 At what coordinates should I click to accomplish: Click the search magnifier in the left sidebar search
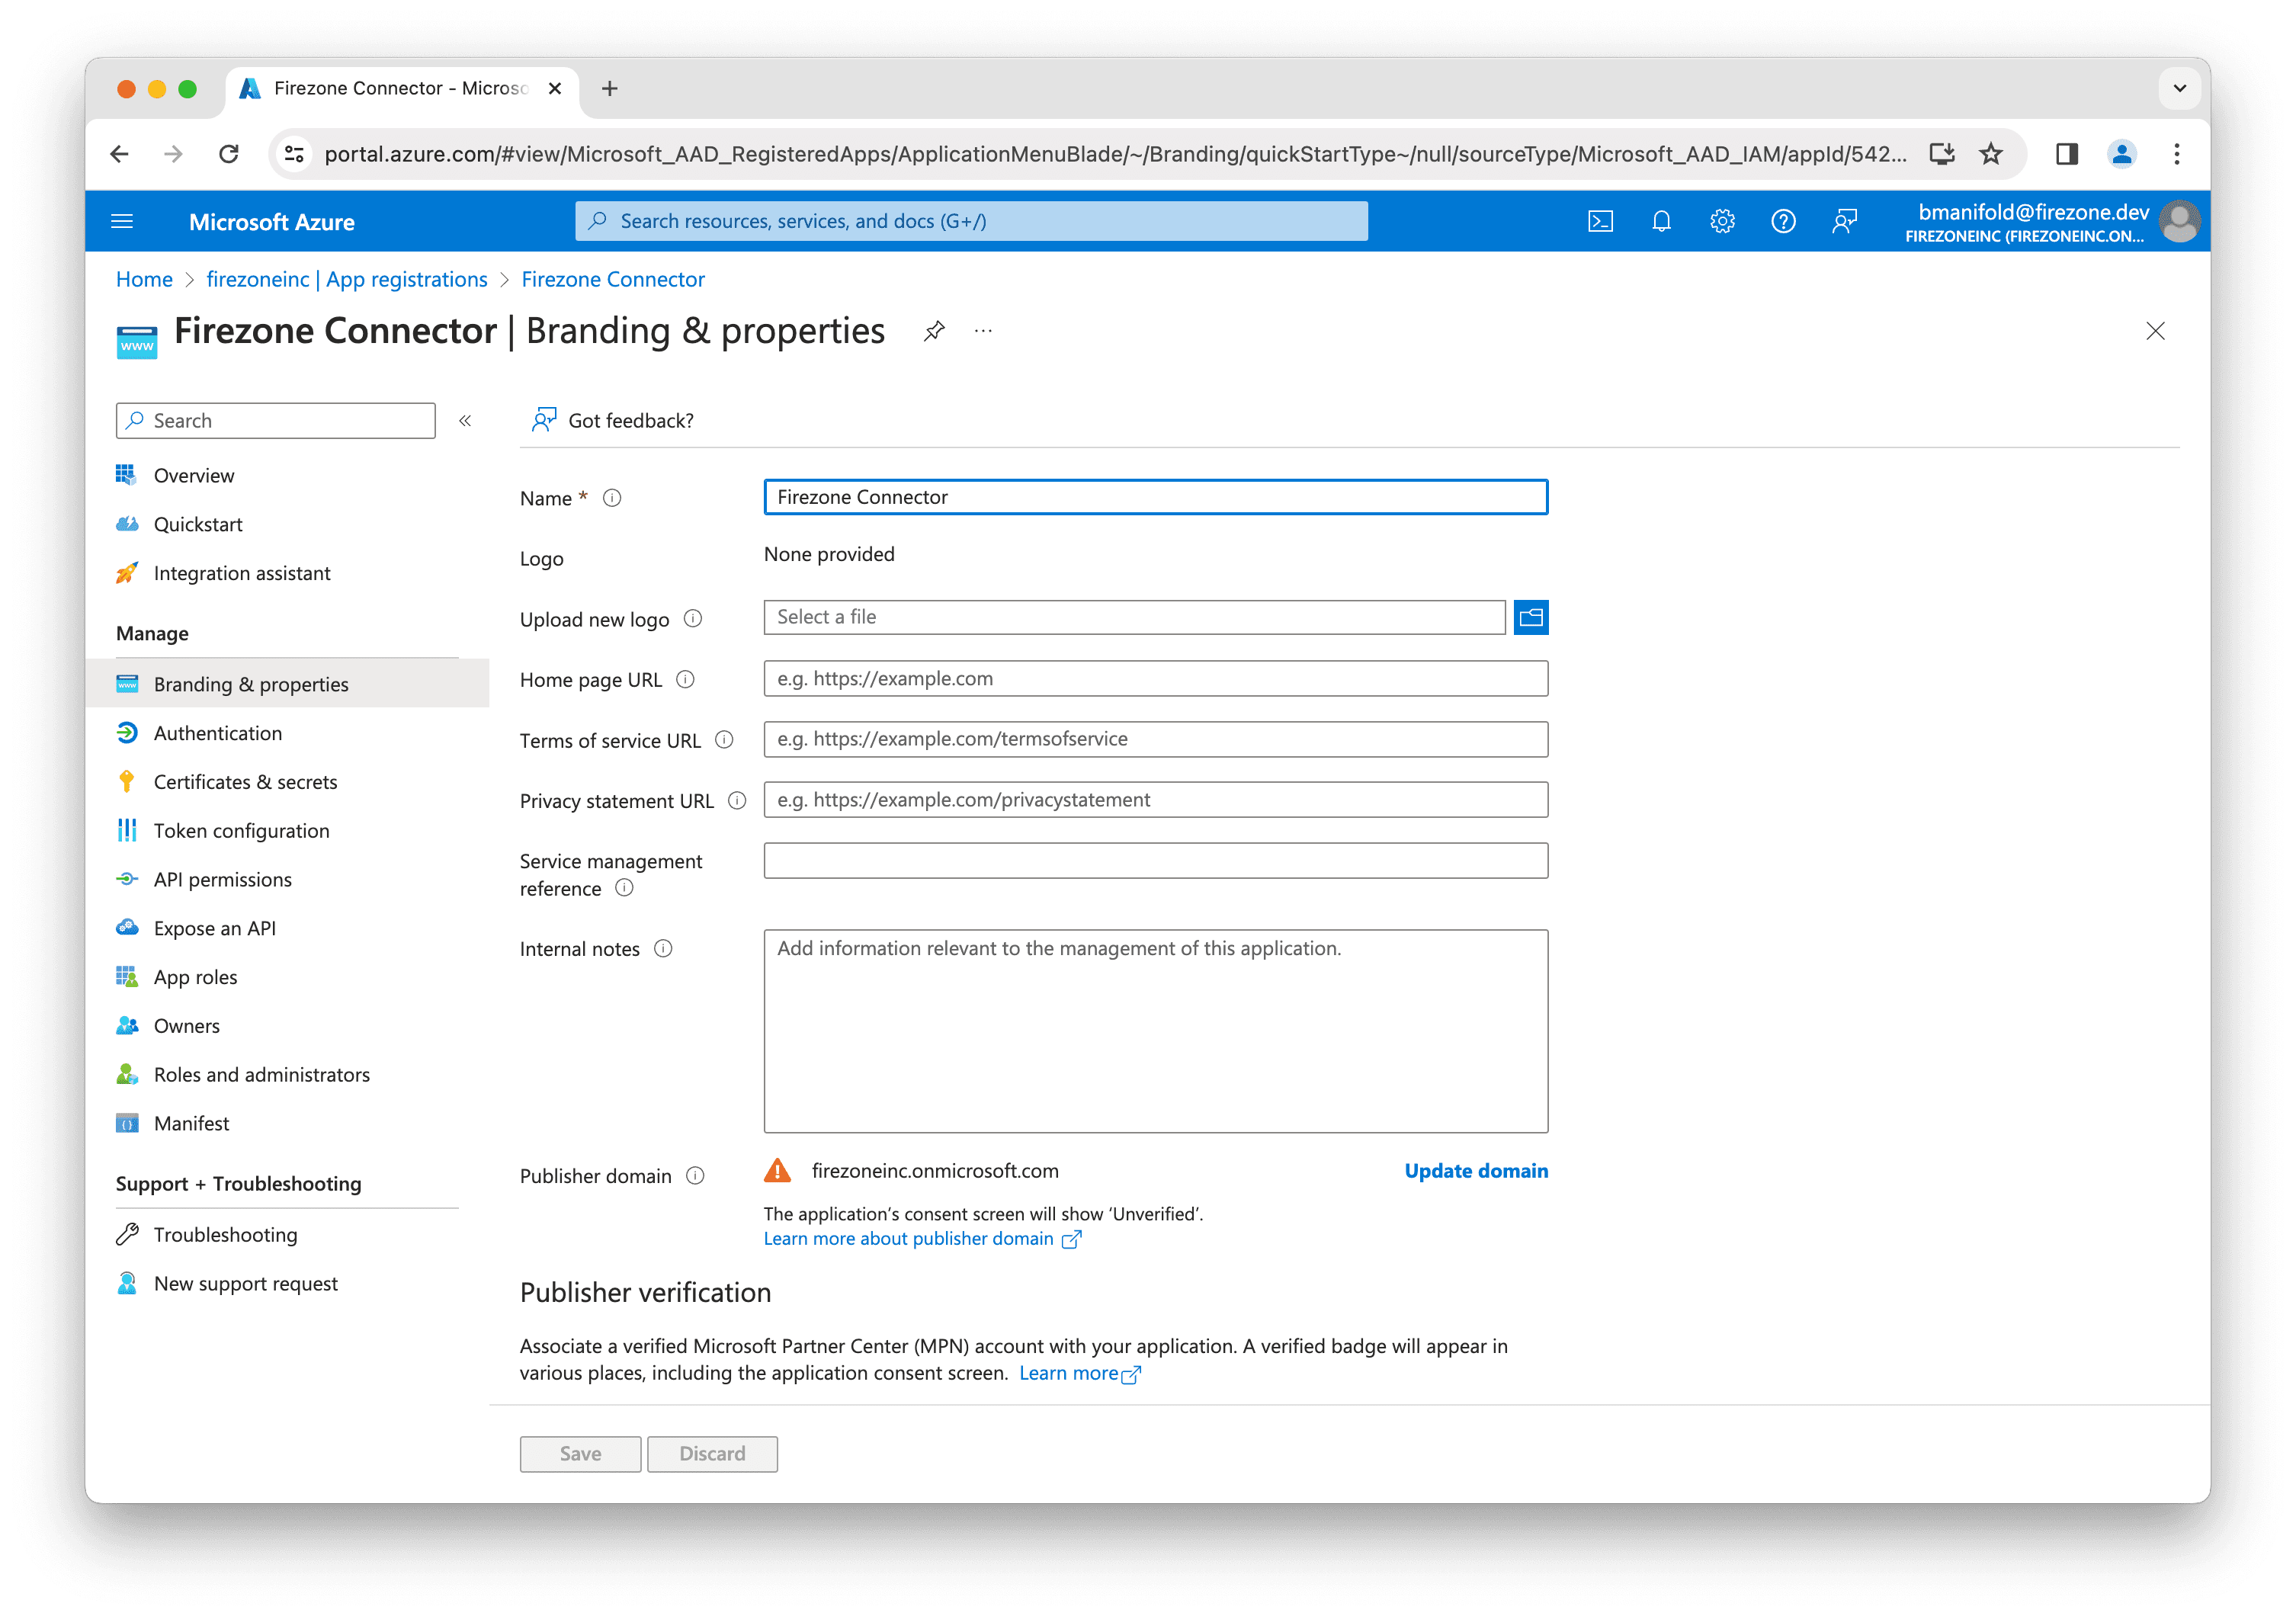tap(135, 420)
